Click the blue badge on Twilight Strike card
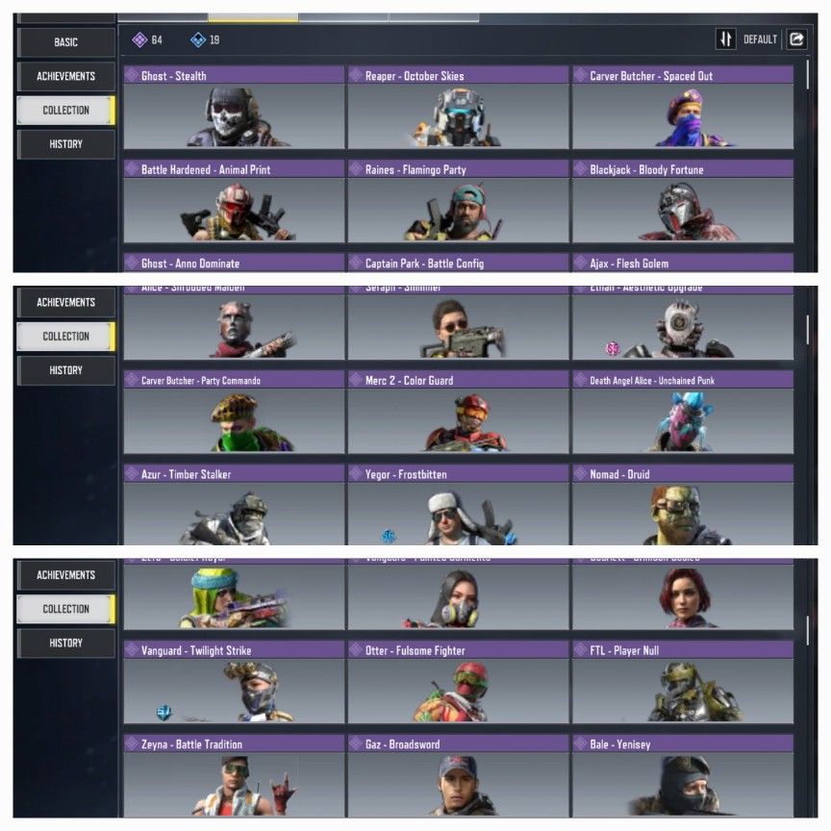Image resolution: width=831 pixels, height=831 pixels. [x=164, y=713]
